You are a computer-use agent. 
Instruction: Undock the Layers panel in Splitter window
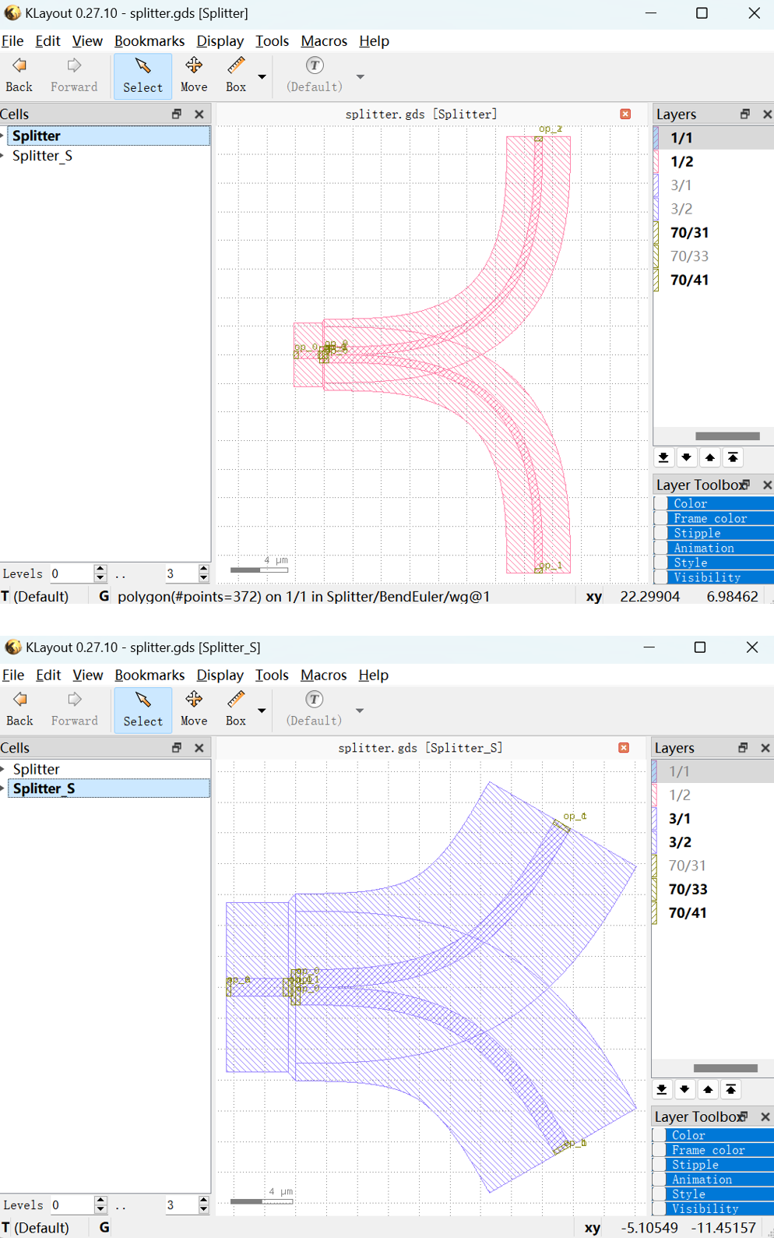pyautogui.click(x=745, y=114)
